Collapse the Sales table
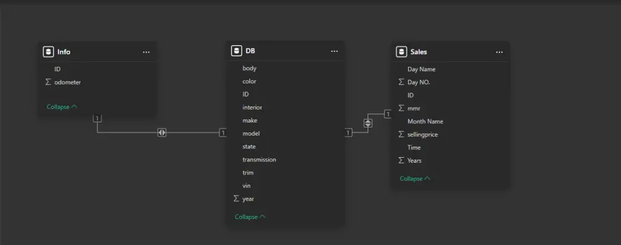The image size is (621, 245). 415,179
